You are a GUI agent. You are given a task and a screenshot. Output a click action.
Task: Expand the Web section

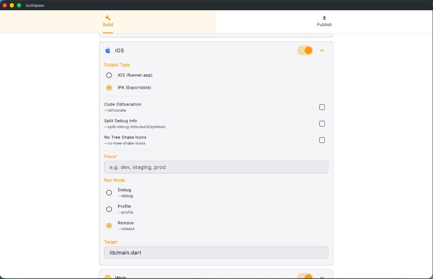tap(322, 276)
